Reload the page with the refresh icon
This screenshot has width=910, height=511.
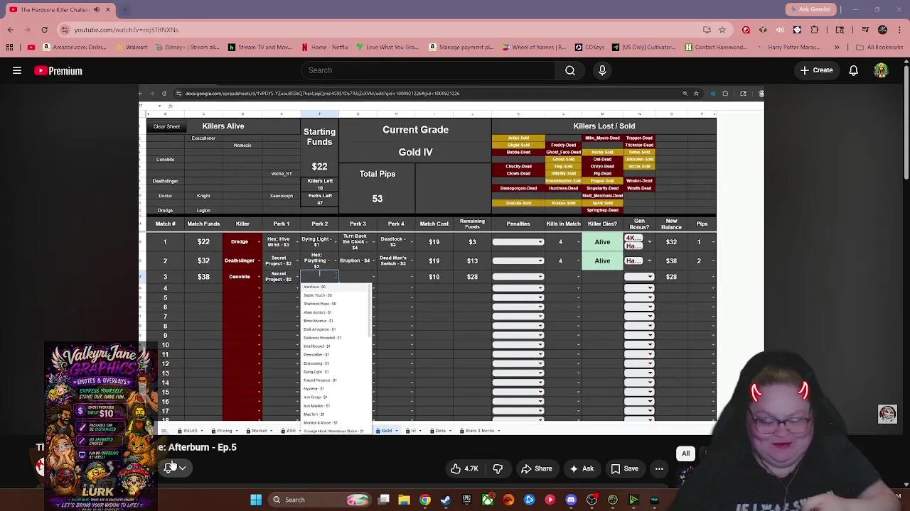(44, 30)
